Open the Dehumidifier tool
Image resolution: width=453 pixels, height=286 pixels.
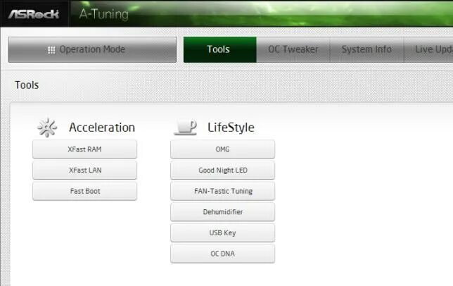pyautogui.click(x=222, y=211)
